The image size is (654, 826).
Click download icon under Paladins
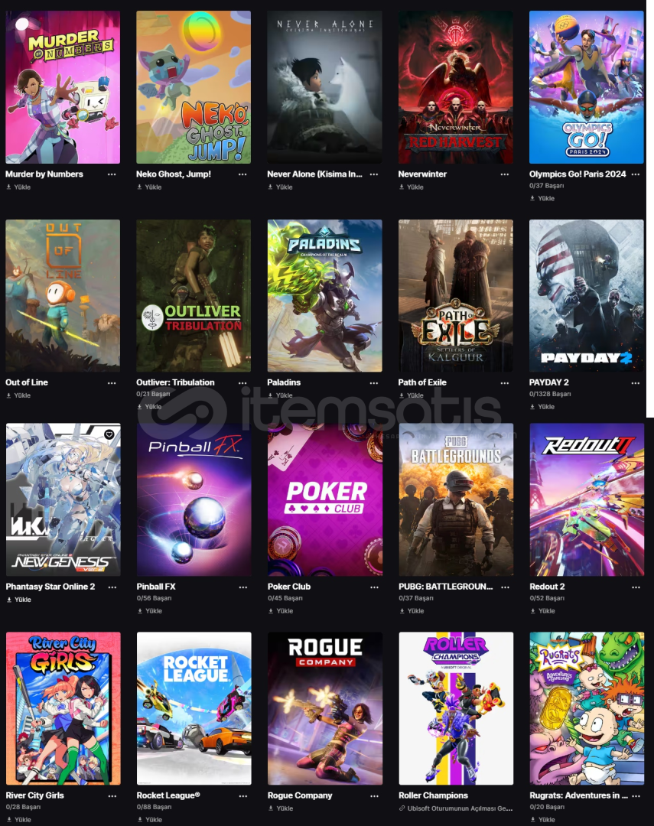270,395
